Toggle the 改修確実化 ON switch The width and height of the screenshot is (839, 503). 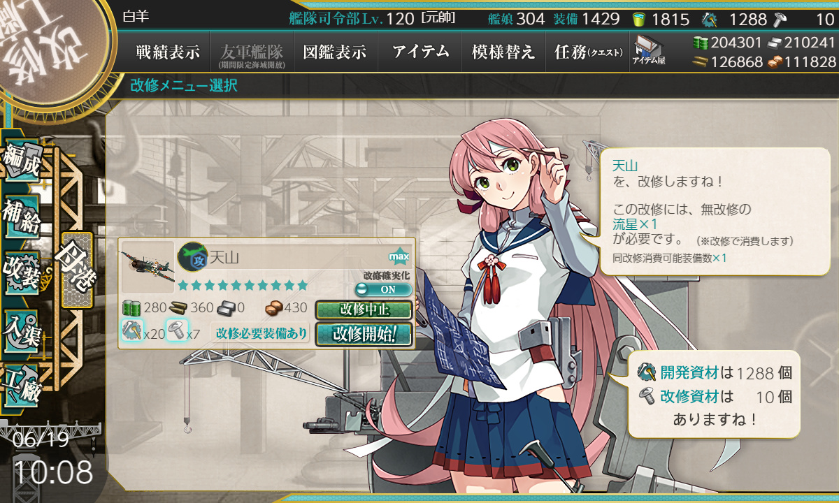pyautogui.click(x=382, y=289)
